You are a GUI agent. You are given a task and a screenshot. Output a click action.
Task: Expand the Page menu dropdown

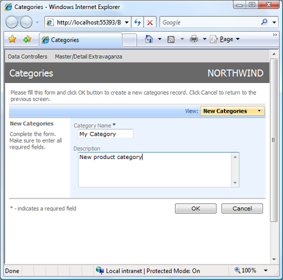click(237, 39)
